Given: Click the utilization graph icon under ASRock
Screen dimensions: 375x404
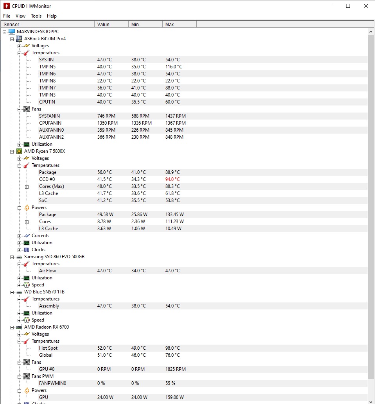Looking at the screenshot, I should 27,144.
